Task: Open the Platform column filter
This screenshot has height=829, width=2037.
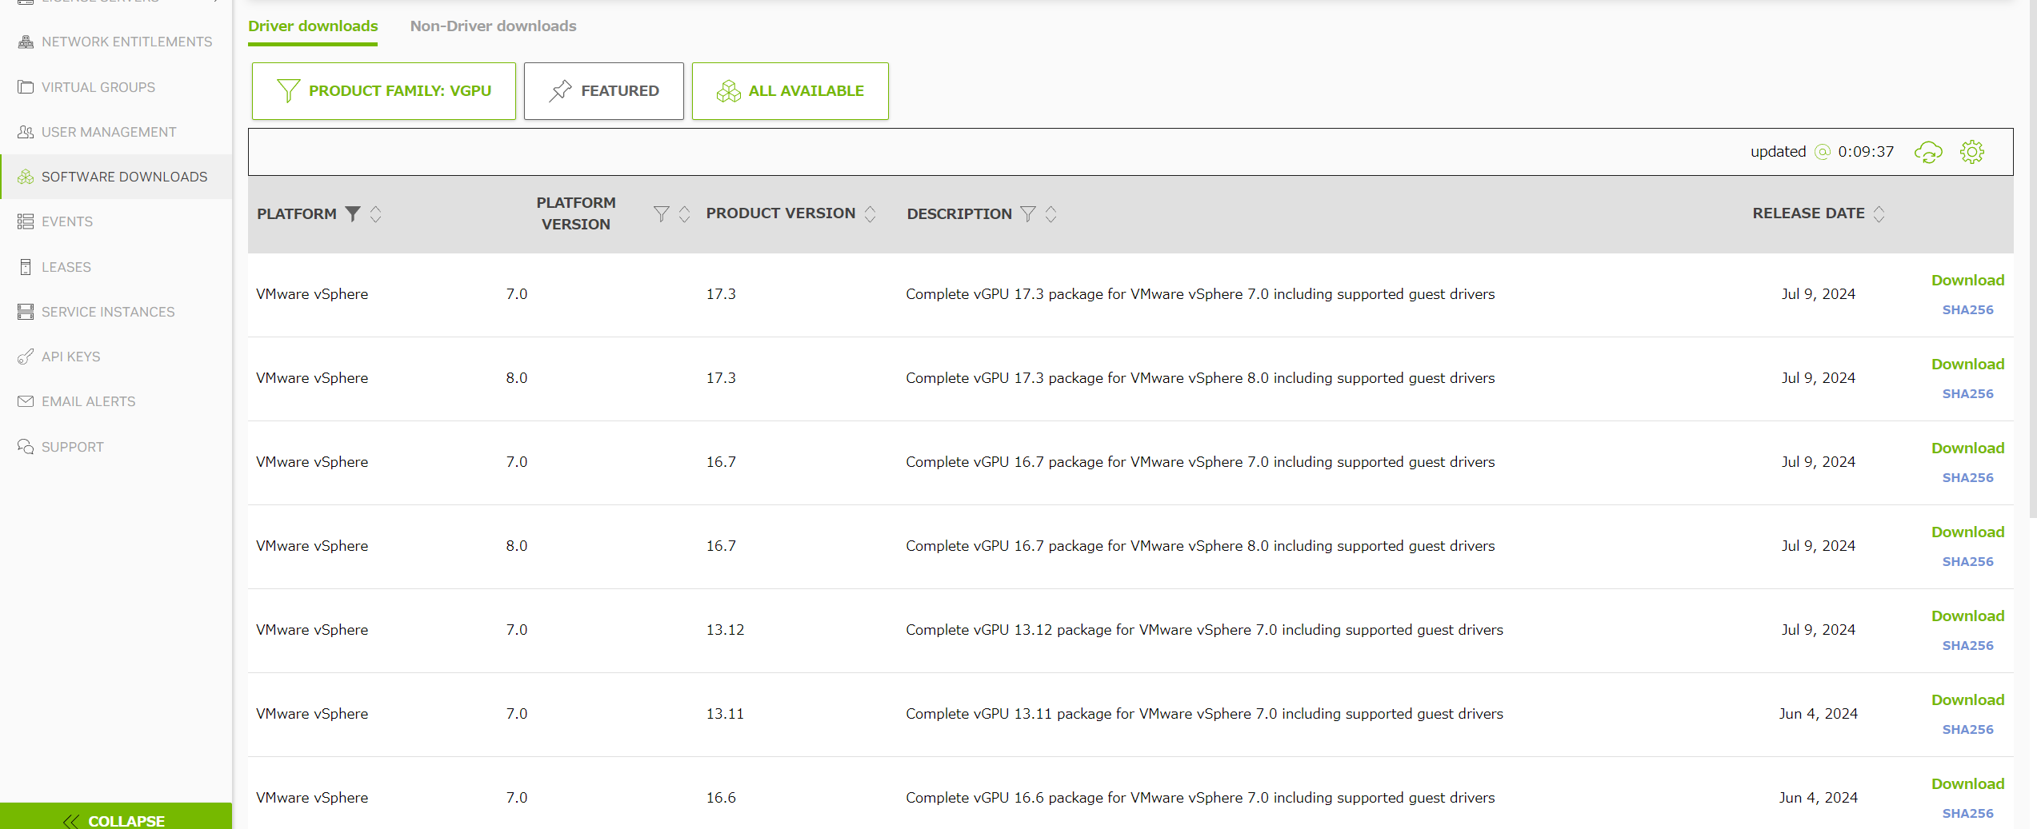Action: point(353,213)
